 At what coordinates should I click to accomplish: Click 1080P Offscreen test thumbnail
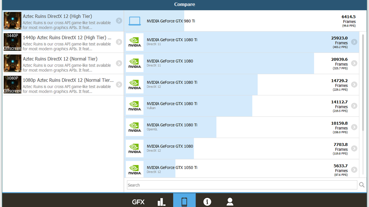13,85
